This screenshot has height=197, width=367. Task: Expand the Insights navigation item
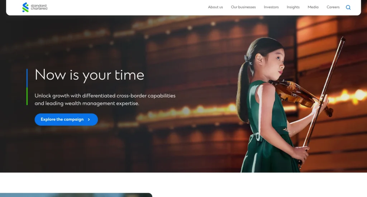coord(293,7)
